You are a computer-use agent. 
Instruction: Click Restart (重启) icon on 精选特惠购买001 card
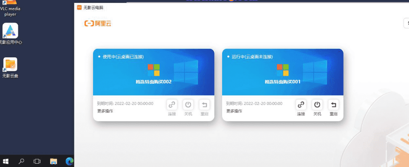333,105
